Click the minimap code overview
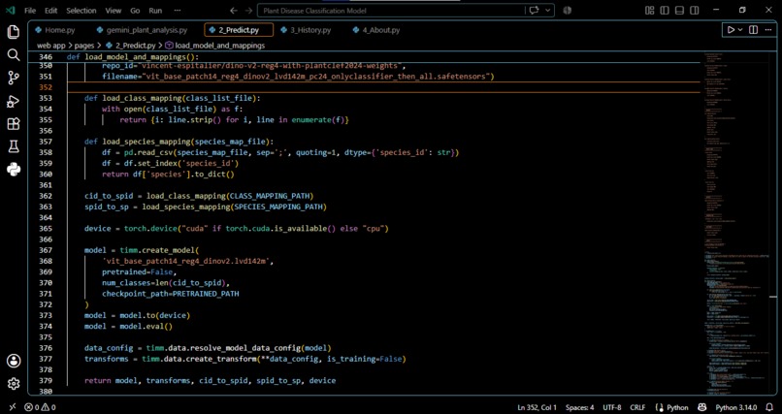The image size is (782, 414). point(736,222)
